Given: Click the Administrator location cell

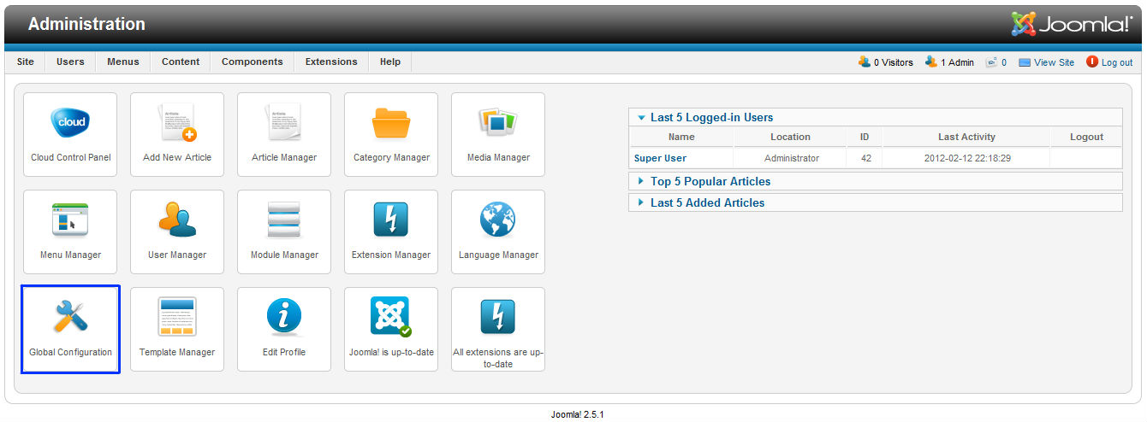Looking at the screenshot, I should (791, 158).
